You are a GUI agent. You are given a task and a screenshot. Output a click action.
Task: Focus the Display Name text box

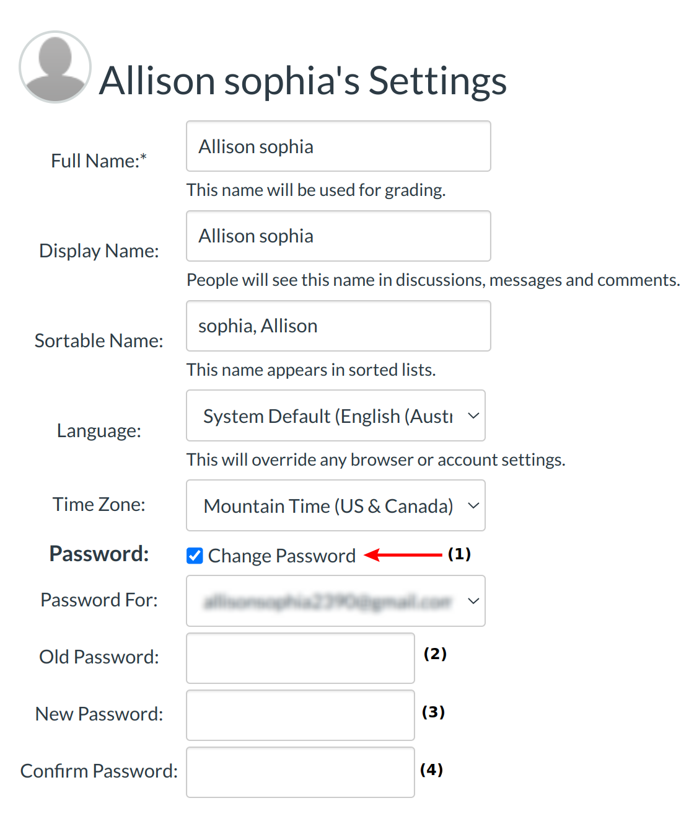tap(338, 236)
